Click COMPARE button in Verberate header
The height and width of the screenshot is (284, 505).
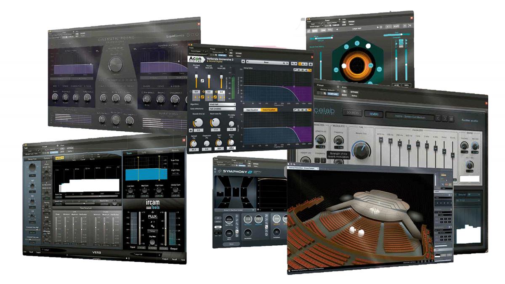point(222,55)
